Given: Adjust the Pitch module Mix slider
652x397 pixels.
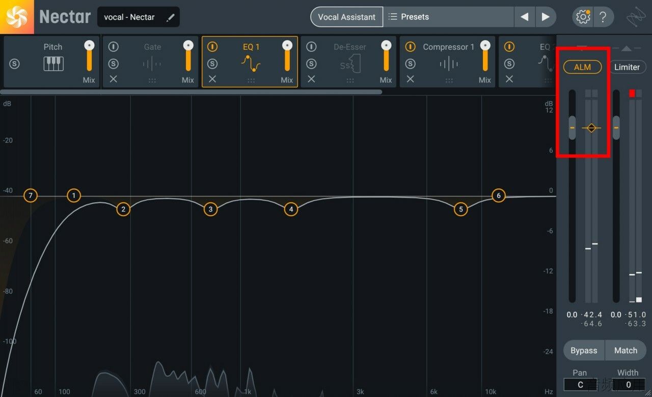Looking at the screenshot, I should pos(89,56).
